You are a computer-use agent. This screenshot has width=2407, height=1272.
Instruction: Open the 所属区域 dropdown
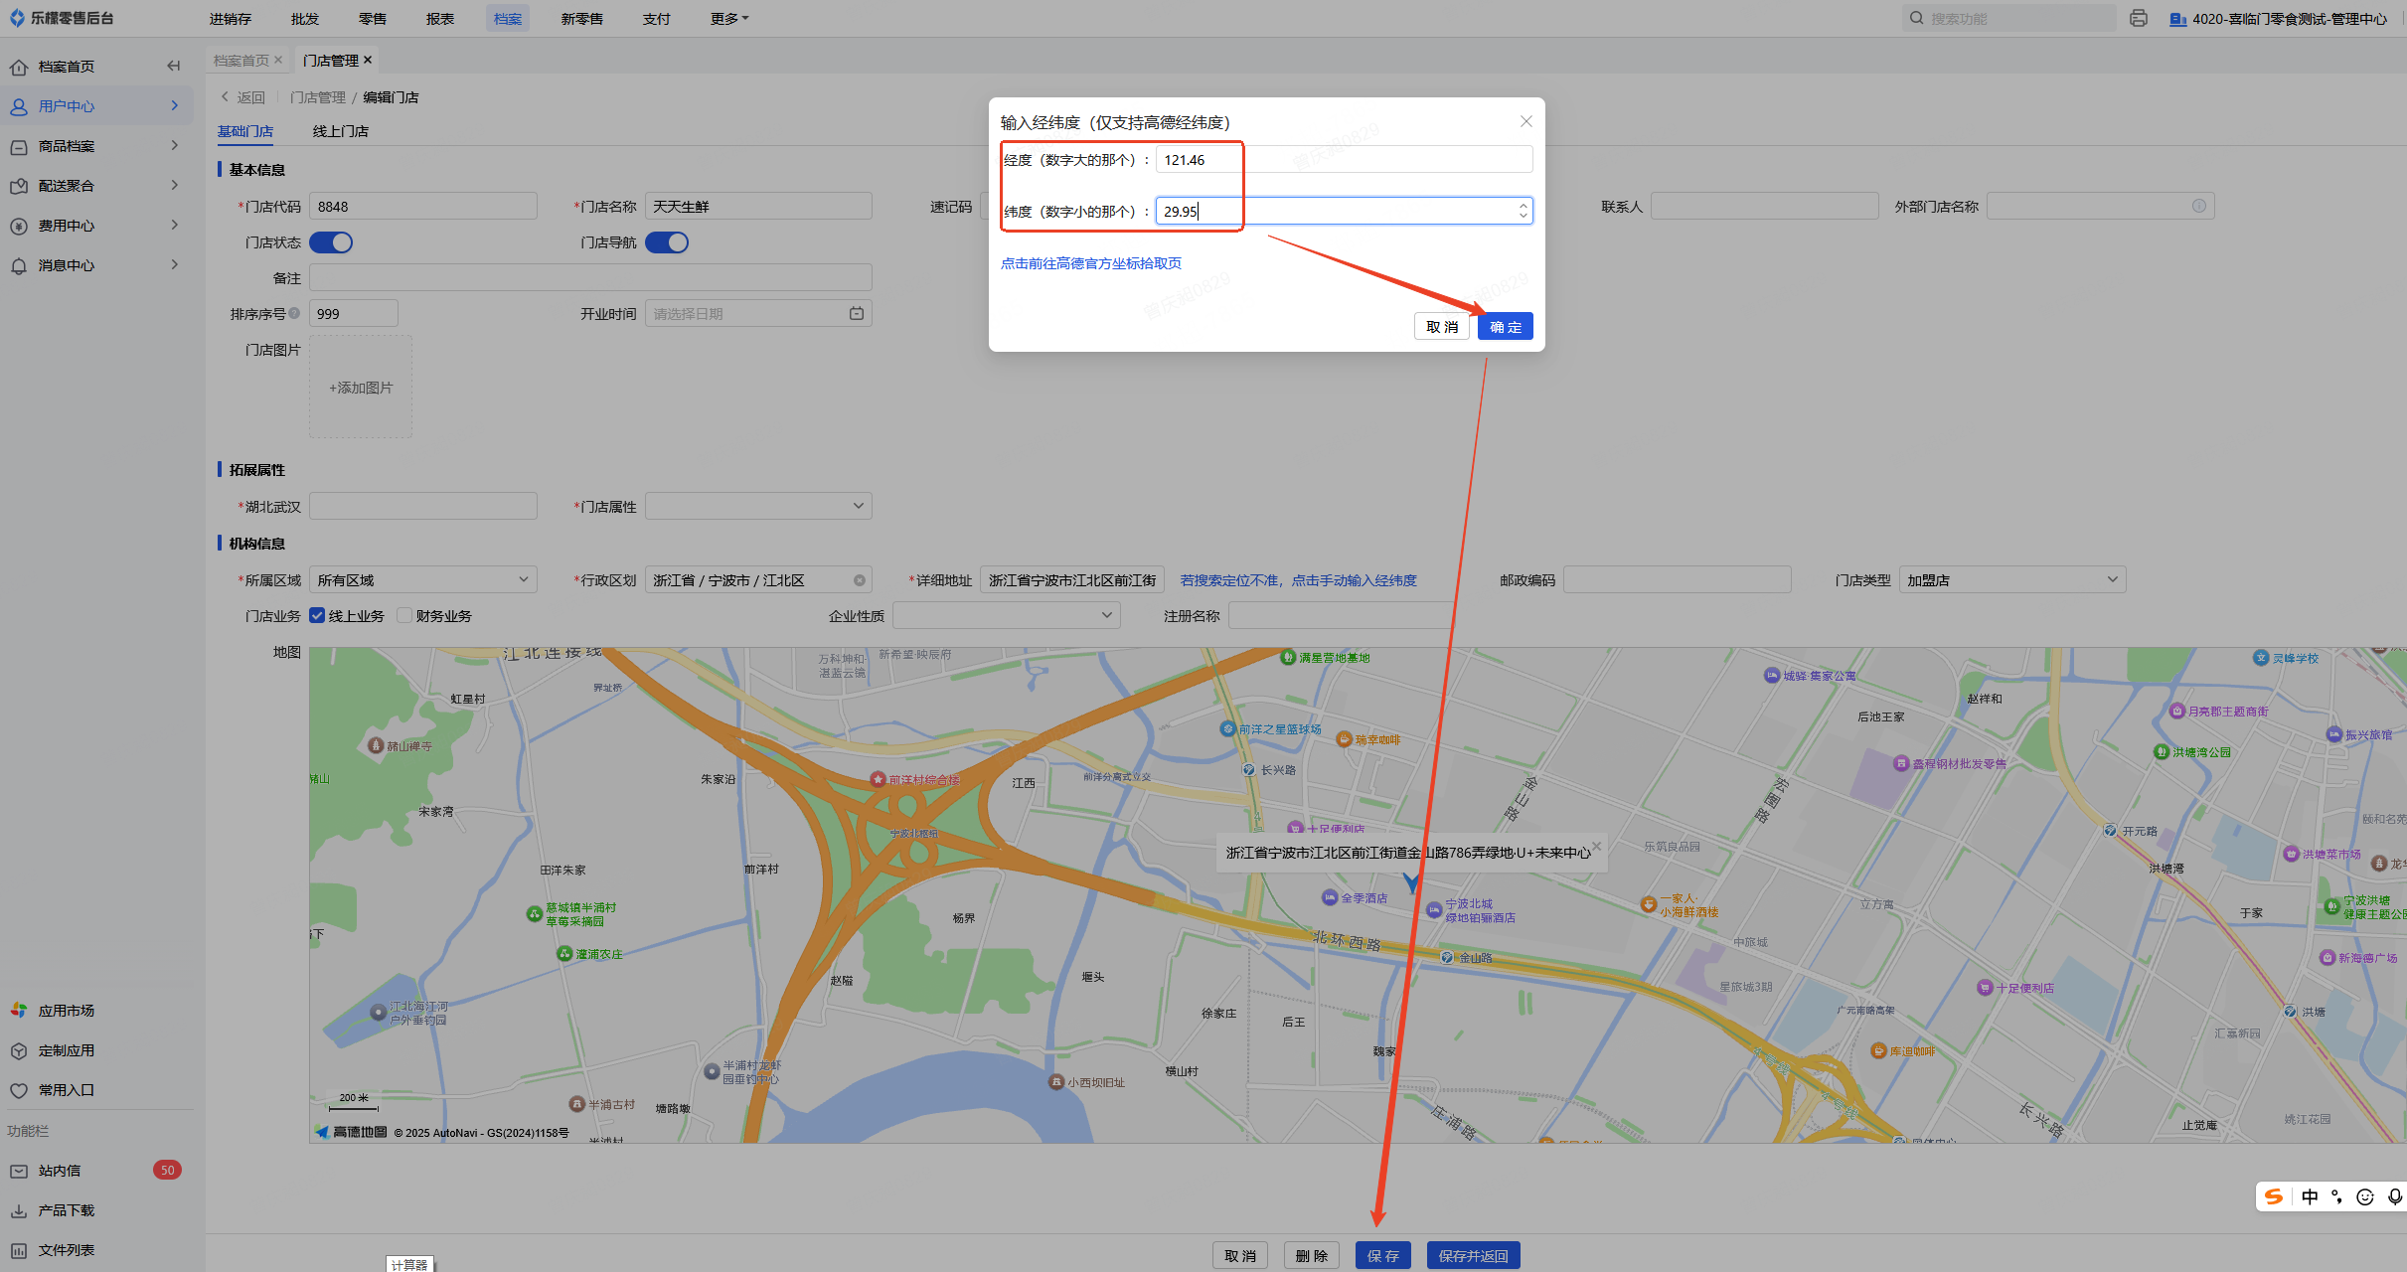pyautogui.click(x=422, y=580)
